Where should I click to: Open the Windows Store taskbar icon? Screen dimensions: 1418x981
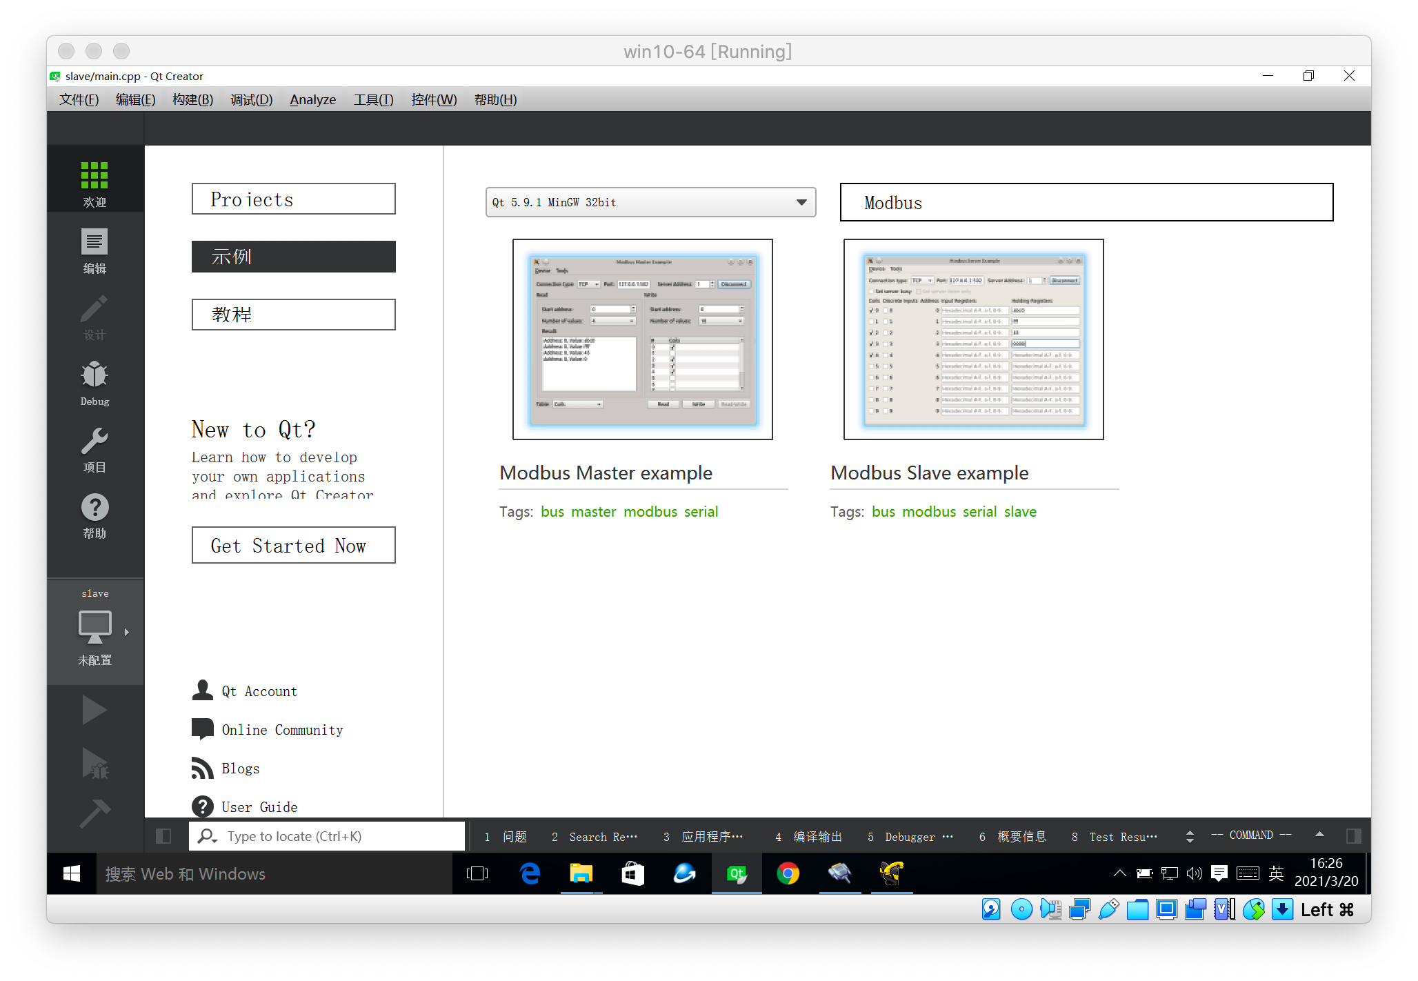click(633, 874)
